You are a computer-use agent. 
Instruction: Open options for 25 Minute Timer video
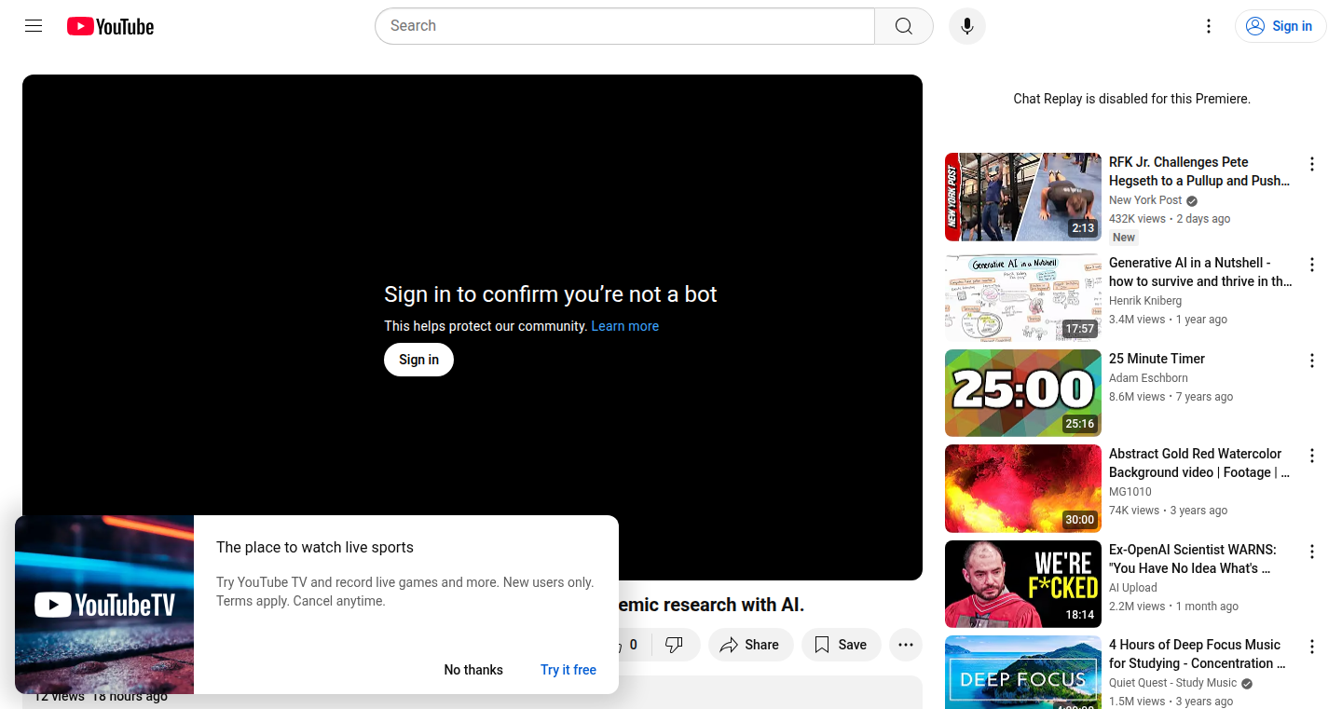coord(1311,361)
